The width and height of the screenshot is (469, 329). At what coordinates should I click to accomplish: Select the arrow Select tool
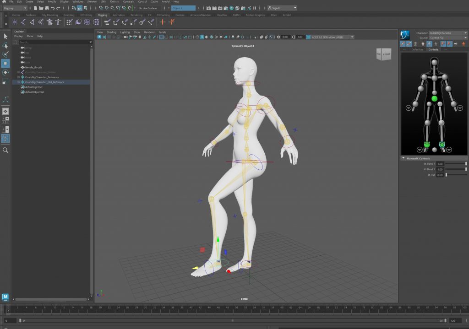point(5,36)
